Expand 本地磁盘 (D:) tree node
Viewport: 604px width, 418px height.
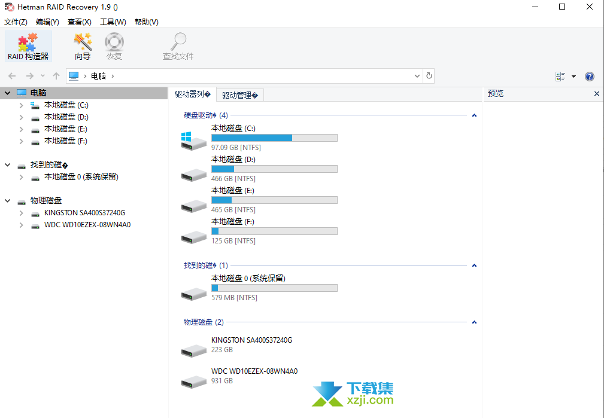(22, 117)
